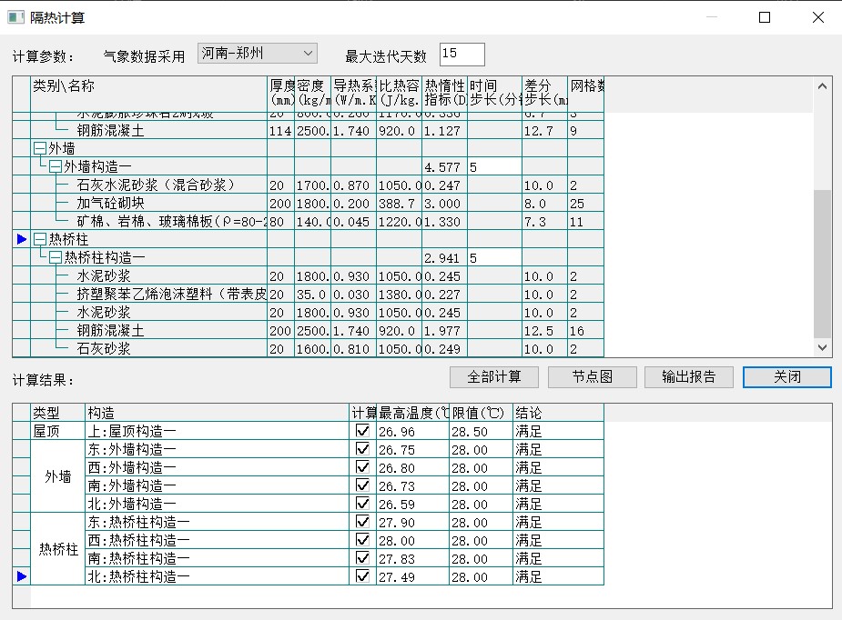Click the blue row marker beside 热桥柱

pyautogui.click(x=22, y=240)
